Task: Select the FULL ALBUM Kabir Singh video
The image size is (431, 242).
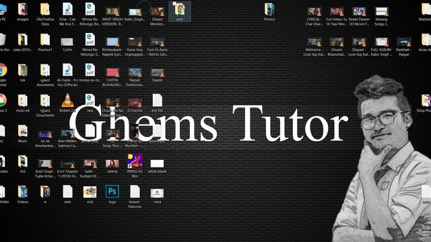Action: [x=382, y=42]
